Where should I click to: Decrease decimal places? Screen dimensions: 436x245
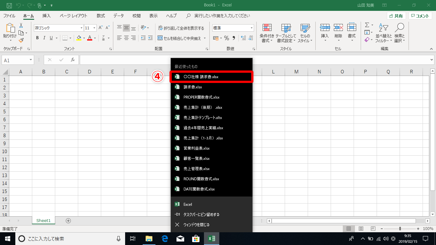click(250, 38)
